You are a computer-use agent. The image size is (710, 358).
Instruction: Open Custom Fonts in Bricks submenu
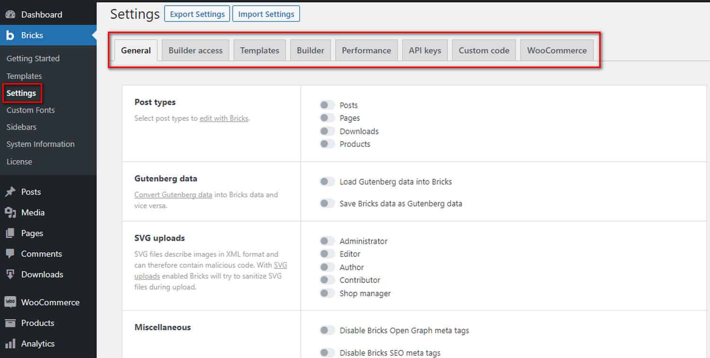click(31, 110)
